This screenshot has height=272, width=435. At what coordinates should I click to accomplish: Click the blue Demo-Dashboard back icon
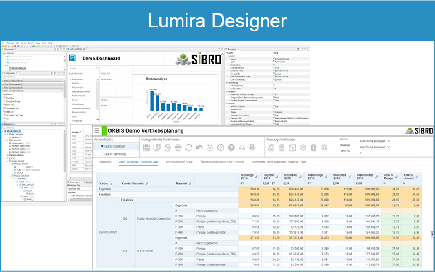coord(72,57)
